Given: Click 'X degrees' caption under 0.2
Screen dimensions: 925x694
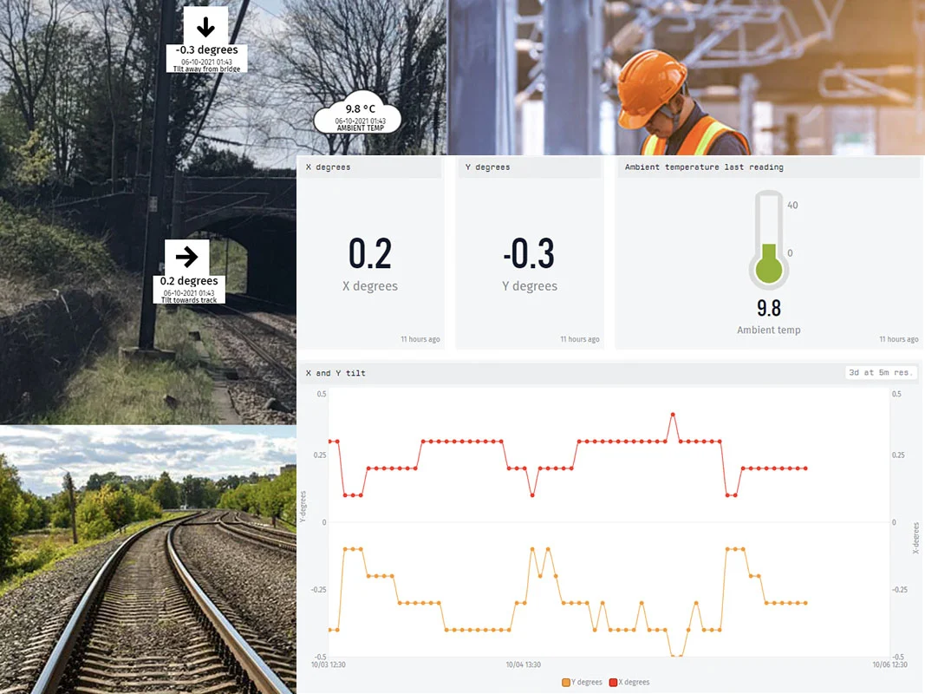Looking at the screenshot, I should pos(370,286).
